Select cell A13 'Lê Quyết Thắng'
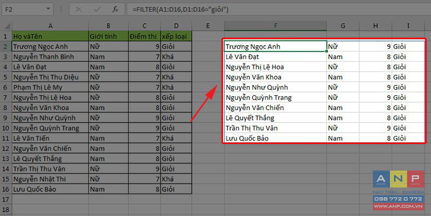 50,159
